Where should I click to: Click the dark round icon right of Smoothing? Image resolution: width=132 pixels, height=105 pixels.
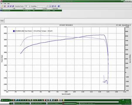pyautogui.click(x=53, y=6)
